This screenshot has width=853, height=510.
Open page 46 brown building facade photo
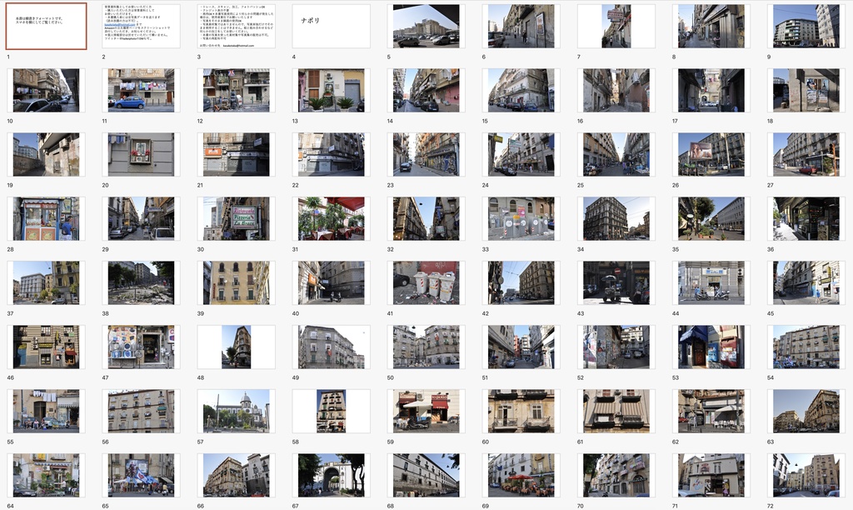pyautogui.click(x=47, y=347)
